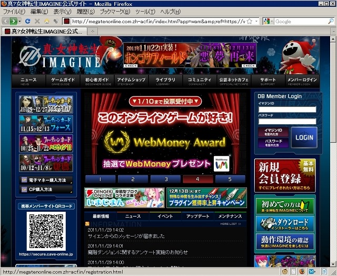This screenshot has width=337, height=276.
Task: Open the ゲームガイド navigation item
Action: pyautogui.click(x=63, y=81)
